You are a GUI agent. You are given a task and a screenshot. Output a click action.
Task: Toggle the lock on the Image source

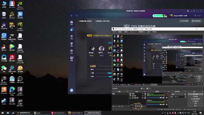click(x=145, y=94)
